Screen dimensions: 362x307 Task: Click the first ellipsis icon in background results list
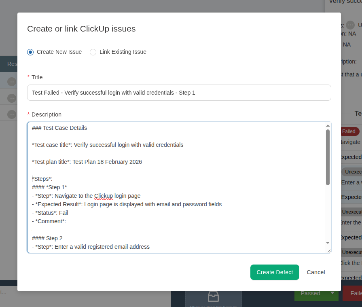(x=12, y=82)
